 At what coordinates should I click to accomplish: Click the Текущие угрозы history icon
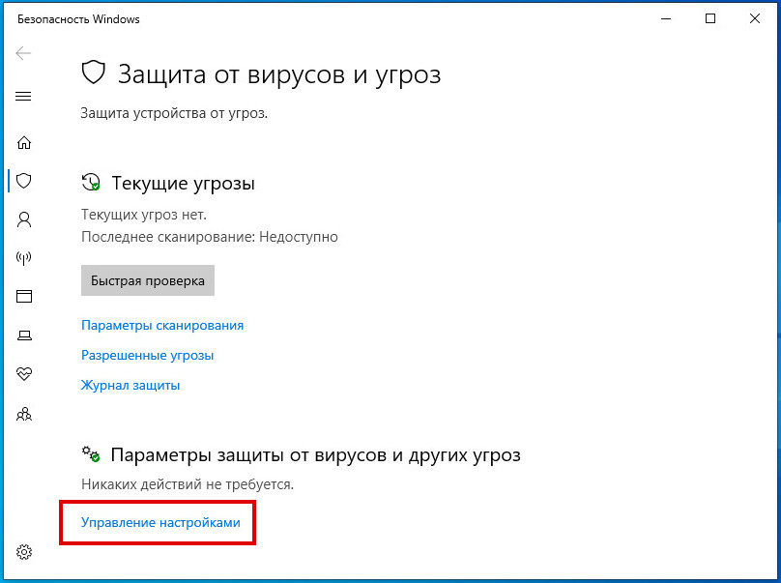pyautogui.click(x=91, y=183)
